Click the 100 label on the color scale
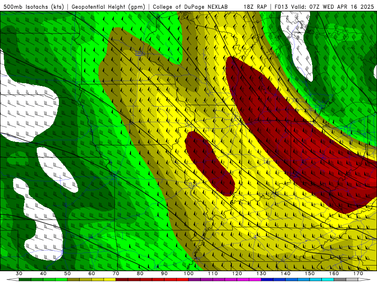377x282 pixels. [188, 274]
